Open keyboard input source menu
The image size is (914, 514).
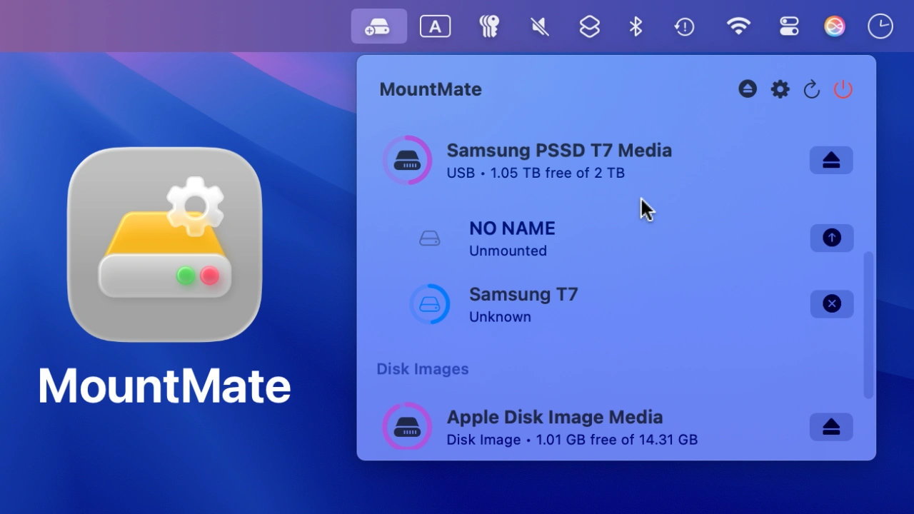[x=435, y=27]
